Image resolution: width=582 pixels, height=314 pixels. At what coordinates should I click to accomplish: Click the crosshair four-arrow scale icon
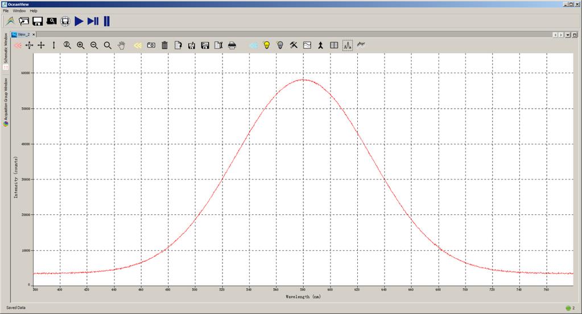click(41, 46)
